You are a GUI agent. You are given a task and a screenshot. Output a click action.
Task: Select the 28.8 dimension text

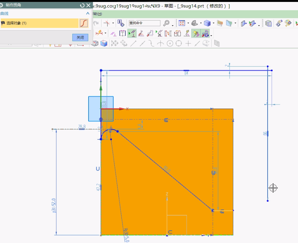pos(82,127)
